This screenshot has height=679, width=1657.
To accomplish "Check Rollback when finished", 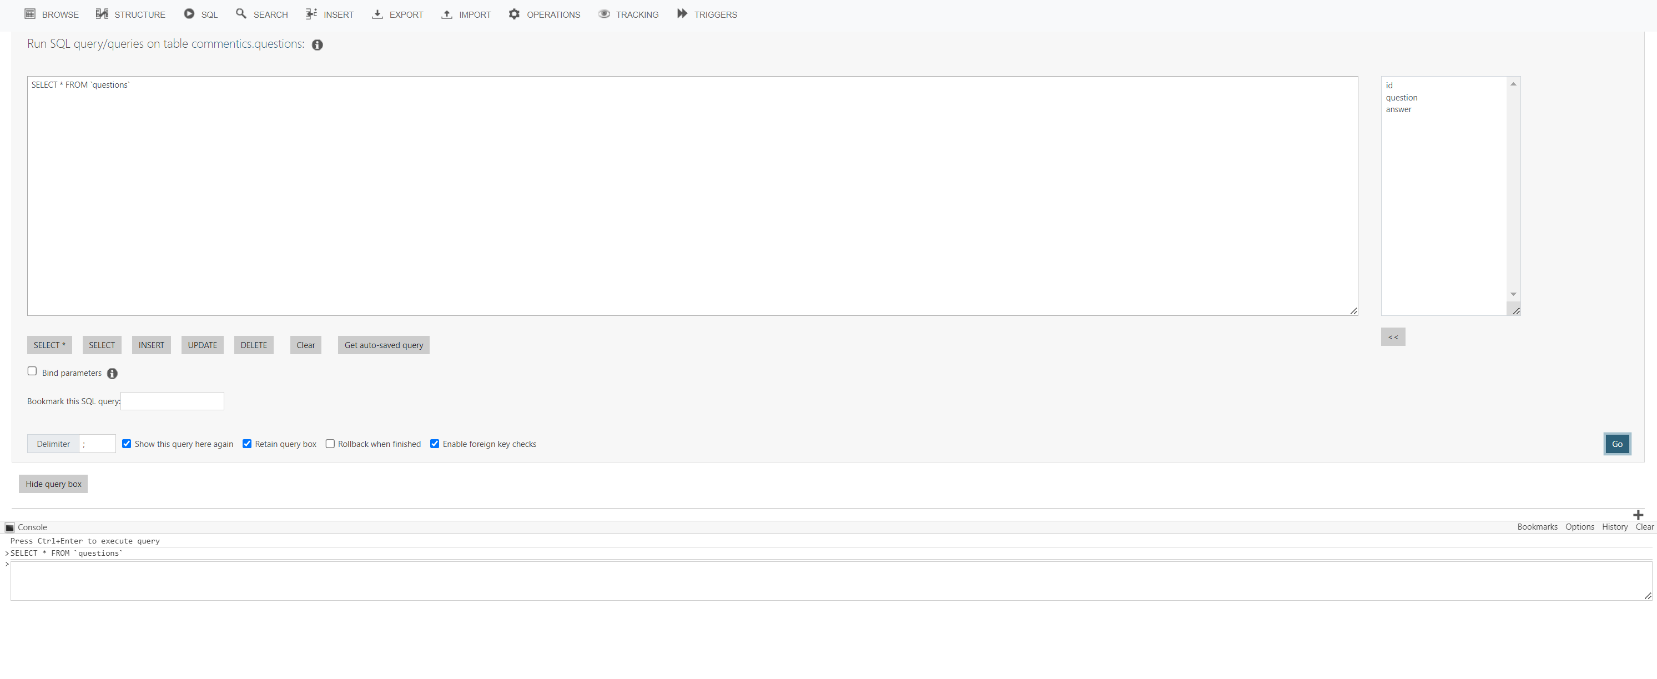I will tap(331, 444).
